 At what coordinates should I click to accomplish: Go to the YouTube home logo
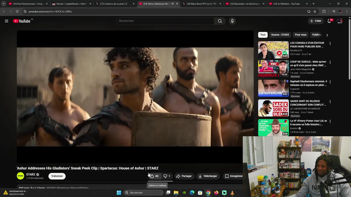22,21
